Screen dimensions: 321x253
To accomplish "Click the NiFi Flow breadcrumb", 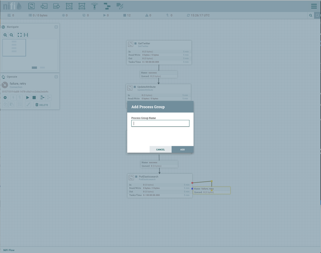I will coord(8,250).
